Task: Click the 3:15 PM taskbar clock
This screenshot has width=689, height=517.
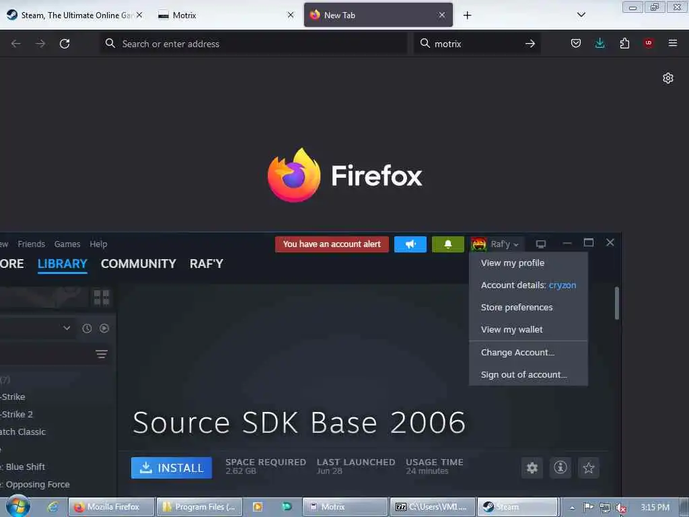Action: [655, 508]
